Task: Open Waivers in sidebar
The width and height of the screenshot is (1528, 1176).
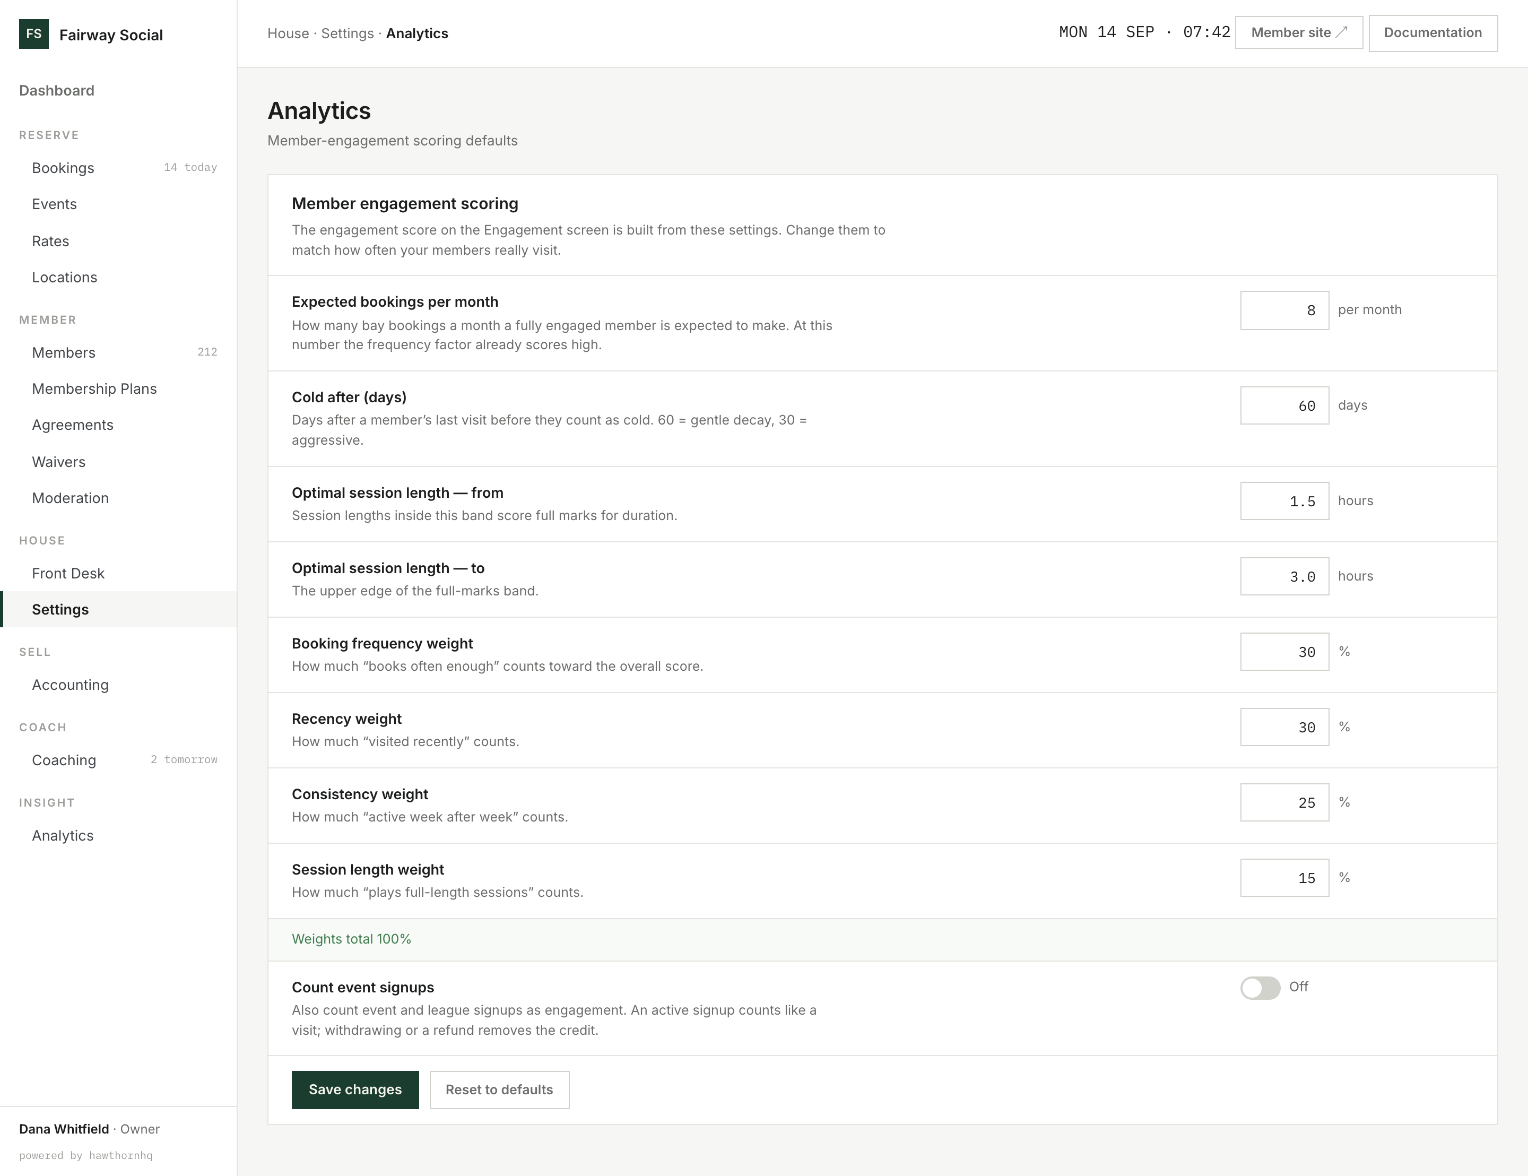Action: pyautogui.click(x=118, y=462)
